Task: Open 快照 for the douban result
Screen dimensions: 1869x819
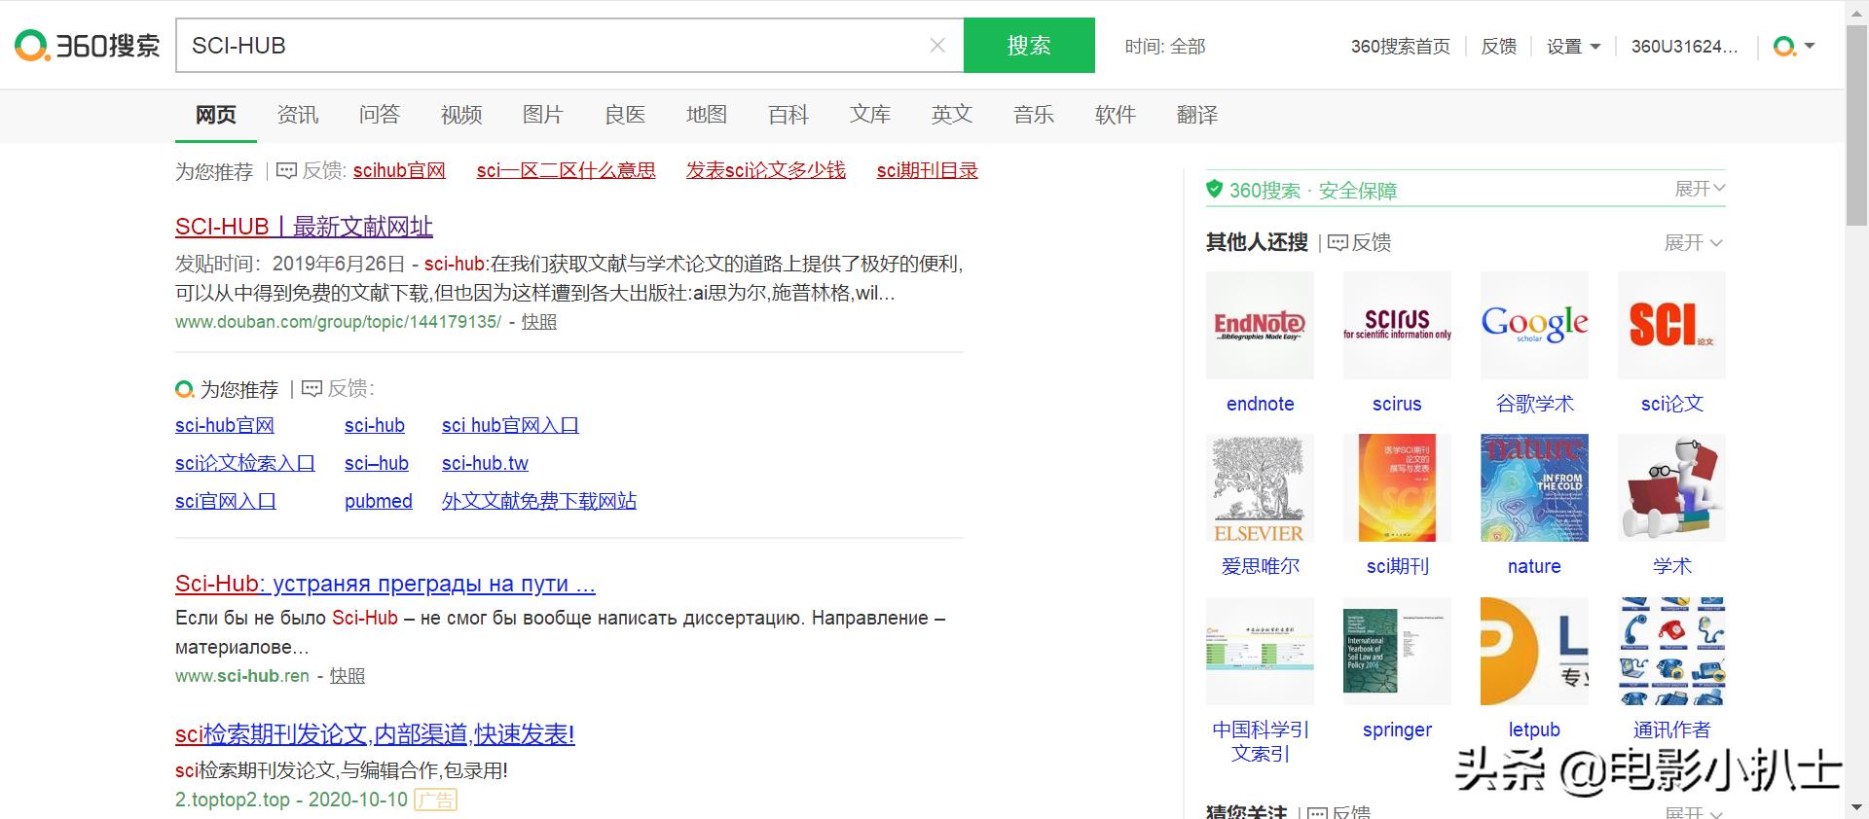Action: 539,322
